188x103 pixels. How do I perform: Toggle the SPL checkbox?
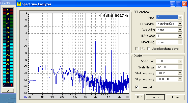pos(137,48)
